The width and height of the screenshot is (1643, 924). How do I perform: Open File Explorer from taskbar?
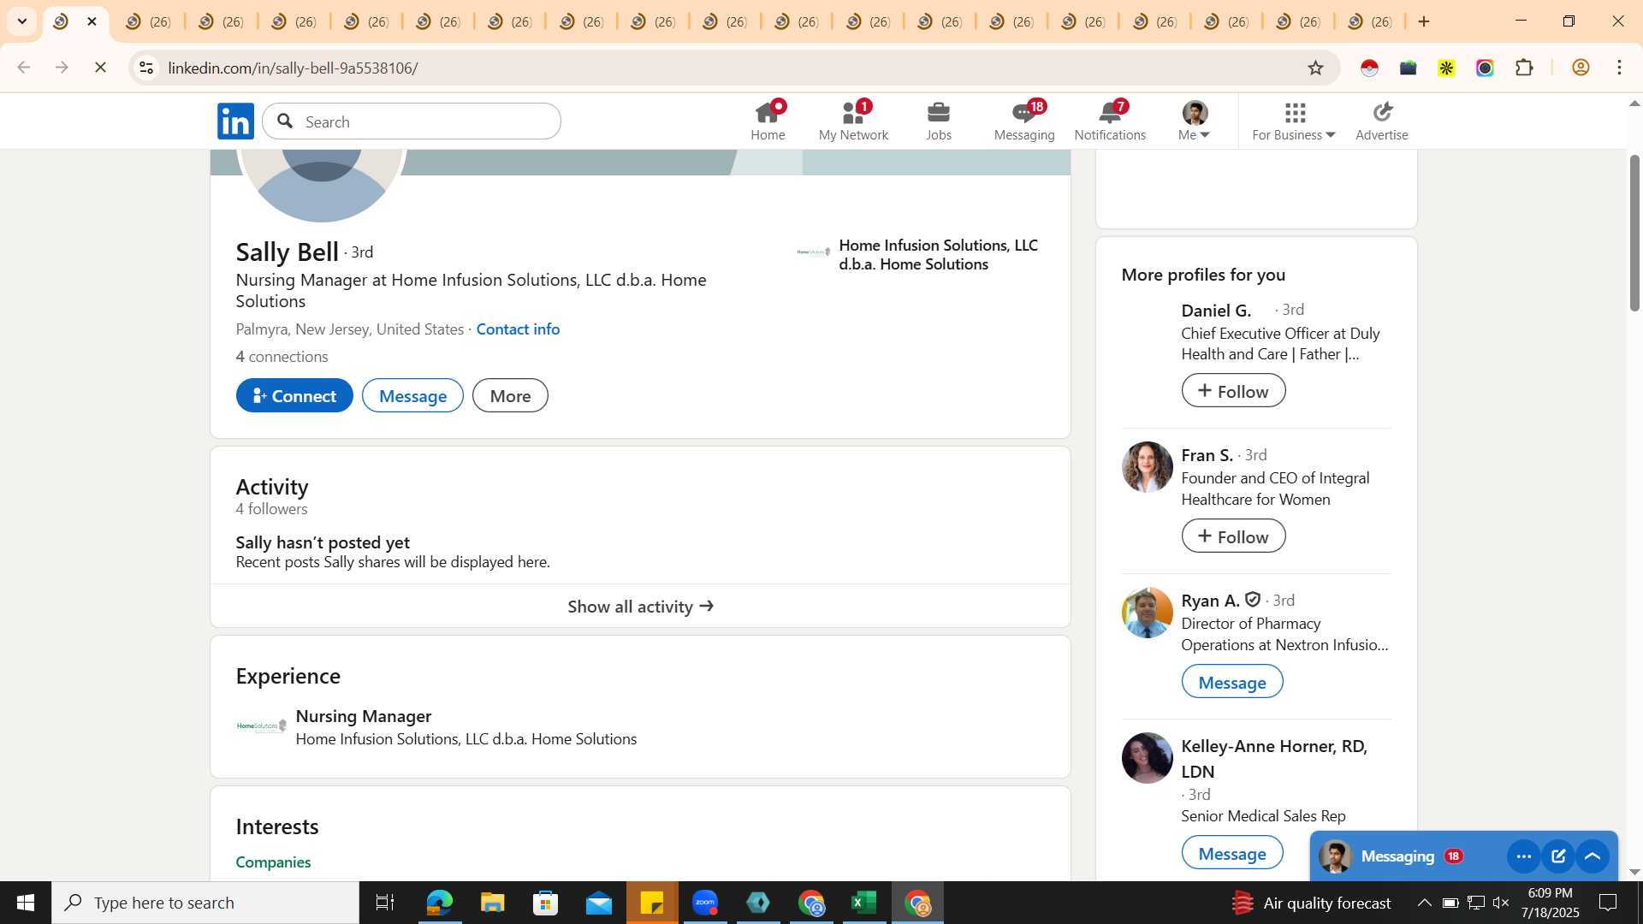tap(492, 903)
